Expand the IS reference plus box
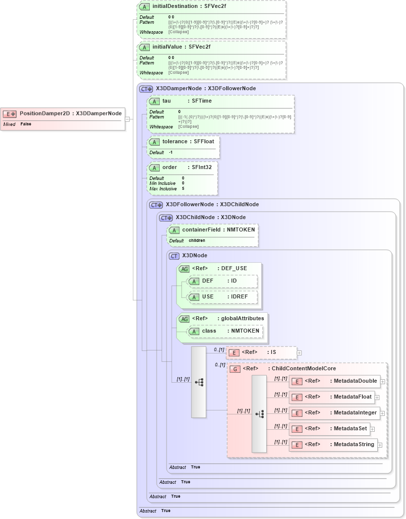This screenshot has width=406, height=519. coord(299,353)
